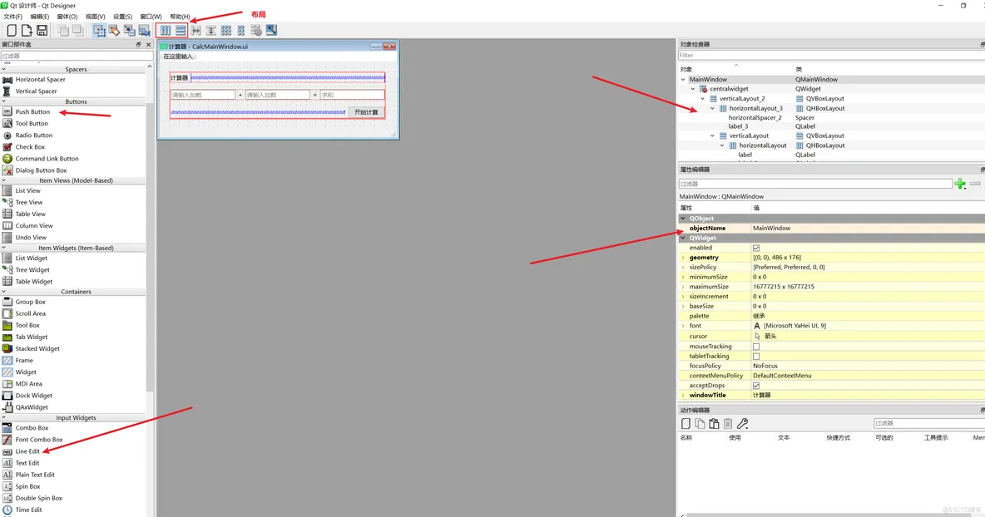Apply horizontal layout from the toolbar
Screen dimensions: 985x517
tap(166, 31)
